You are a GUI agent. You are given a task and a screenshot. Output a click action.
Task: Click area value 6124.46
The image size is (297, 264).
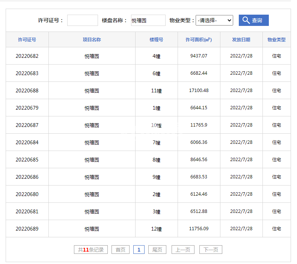click(x=199, y=194)
